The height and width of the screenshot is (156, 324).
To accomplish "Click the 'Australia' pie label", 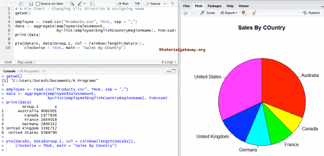I will click(x=310, y=75).
